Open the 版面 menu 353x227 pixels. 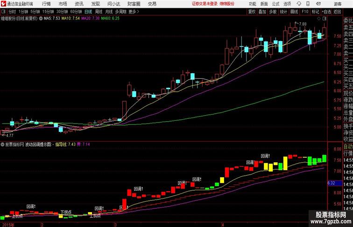pyautogui.click(x=264, y=4)
